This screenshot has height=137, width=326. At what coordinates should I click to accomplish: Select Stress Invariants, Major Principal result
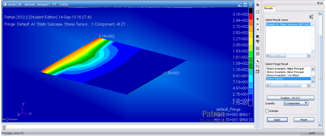click(x=285, y=68)
